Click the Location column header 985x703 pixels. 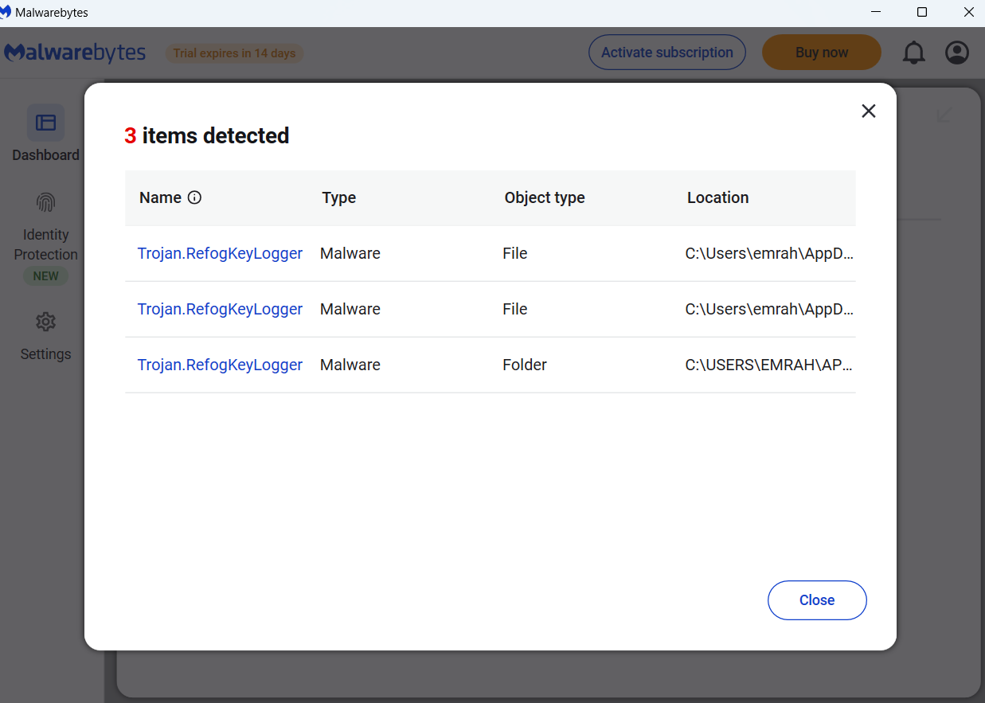click(x=717, y=197)
